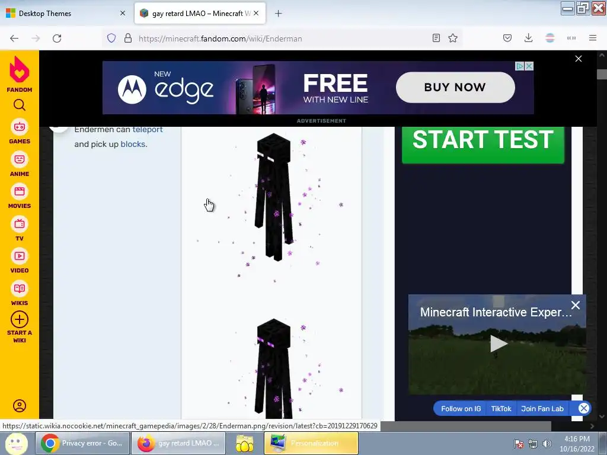Click the vertical page scrollbar thumb
The height and width of the screenshot is (455, 607).
(x=602, y=74)
